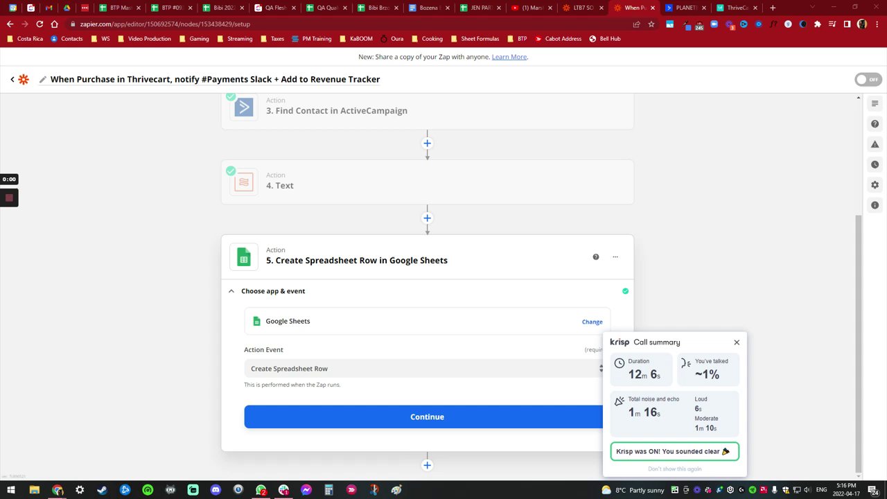Edit the Zap name via the pencil icon
The image size is (887, 499).
coord(42,79)
